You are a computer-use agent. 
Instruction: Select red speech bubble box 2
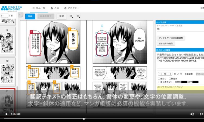point(35,44)
